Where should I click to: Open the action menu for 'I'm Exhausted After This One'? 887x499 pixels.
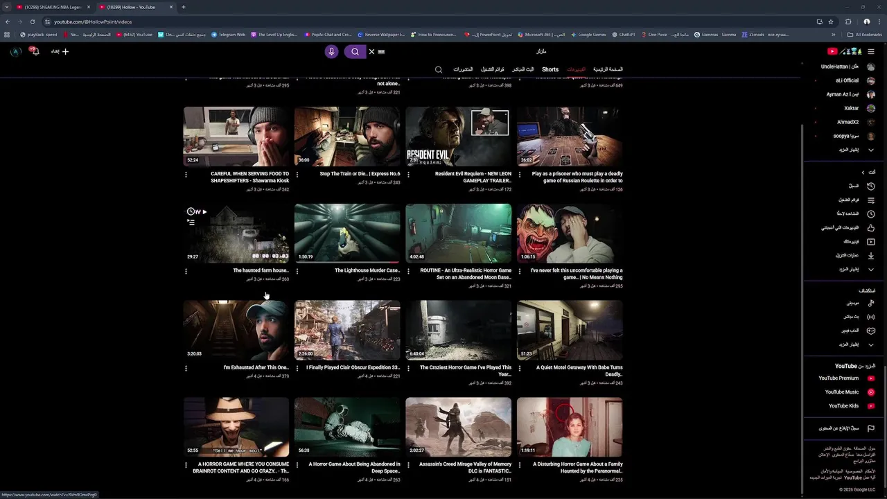pos(186,368)
